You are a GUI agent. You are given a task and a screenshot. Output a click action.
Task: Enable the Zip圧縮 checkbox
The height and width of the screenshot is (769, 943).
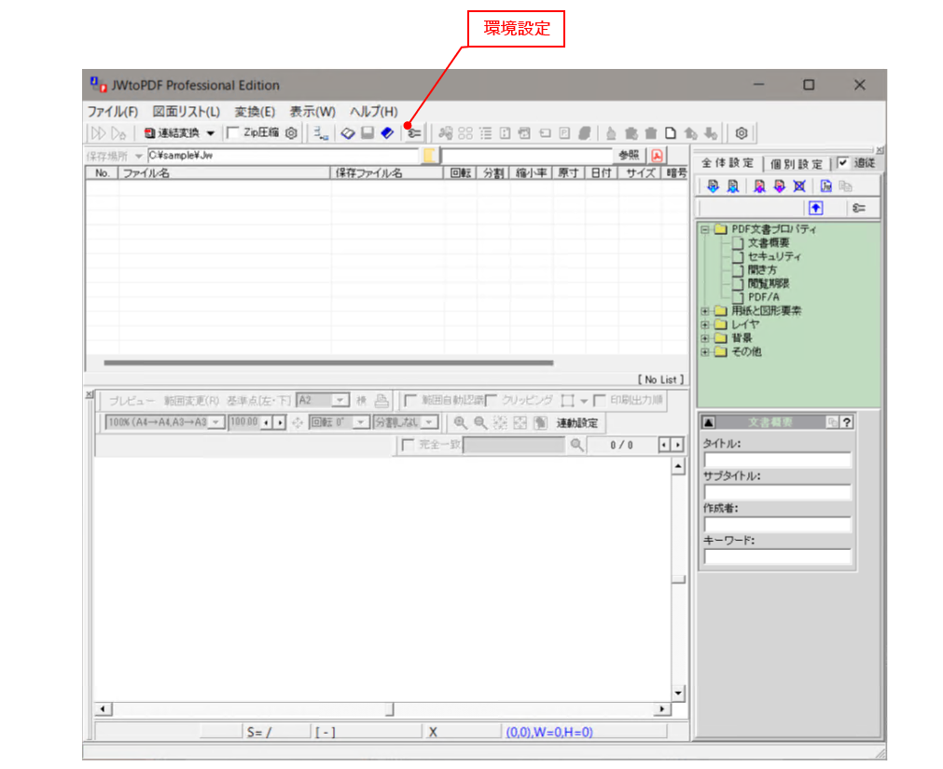(233, 133)
